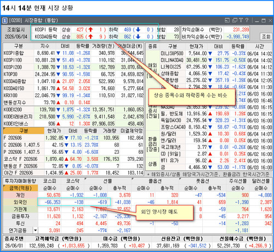
Task: Select the KOSDAQ150 row label
Action: coord(14,88)
